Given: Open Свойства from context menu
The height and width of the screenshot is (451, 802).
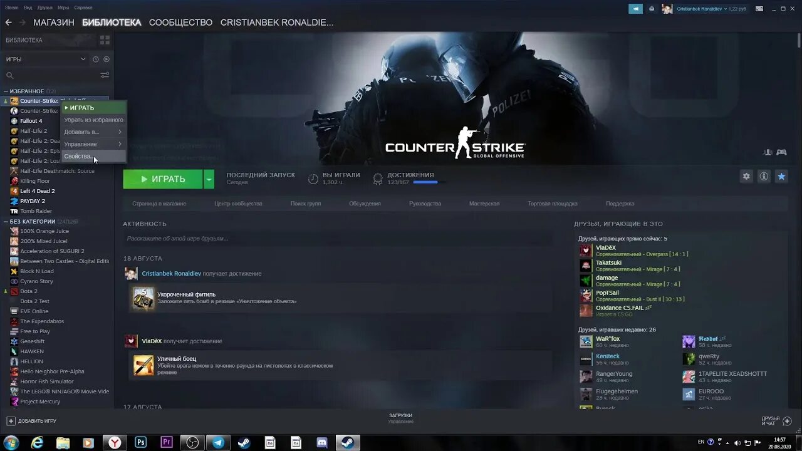Looking at the screenshot, I should point(93,156).
